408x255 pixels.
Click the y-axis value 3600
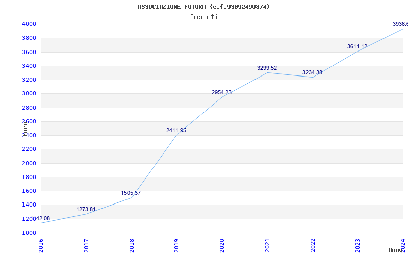click(x=29, y=53)
